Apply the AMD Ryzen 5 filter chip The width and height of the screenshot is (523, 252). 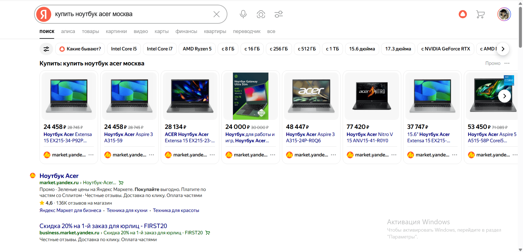click(x=197, y=49)
